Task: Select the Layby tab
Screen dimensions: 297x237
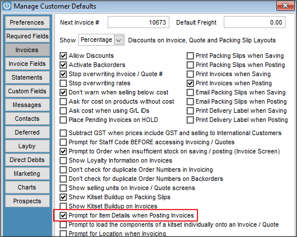Action: tap(27, 146)
